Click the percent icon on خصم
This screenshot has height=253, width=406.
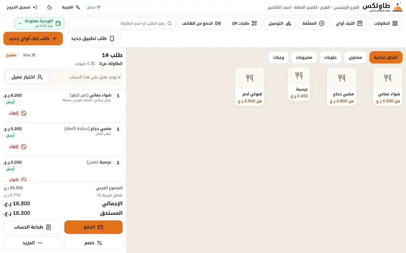(99, 243)
